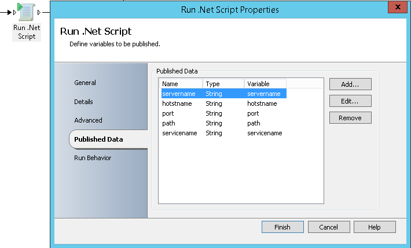The image size is (411, 248).
Task: Cancel the script properties dialog
Action: pos(329,227)
